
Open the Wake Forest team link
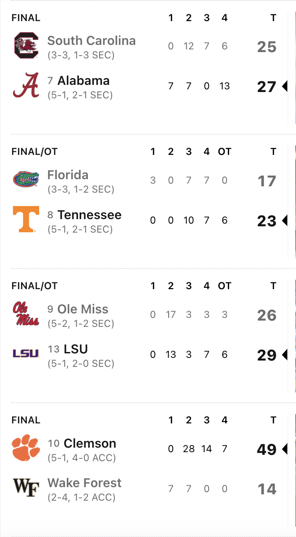click(x=84, y=483)
